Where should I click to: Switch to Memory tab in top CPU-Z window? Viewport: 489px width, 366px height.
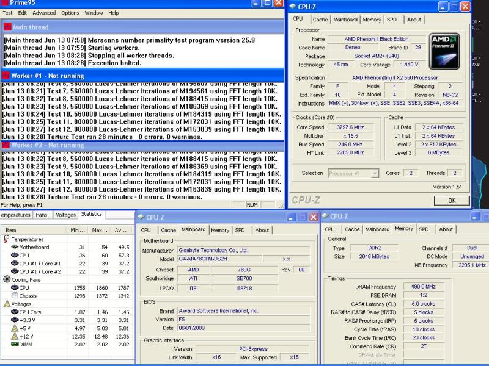[372, 20]
